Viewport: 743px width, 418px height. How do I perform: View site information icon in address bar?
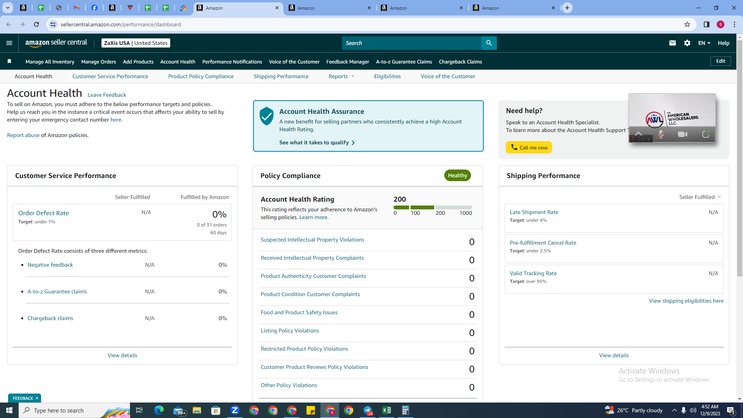(53, 24)
